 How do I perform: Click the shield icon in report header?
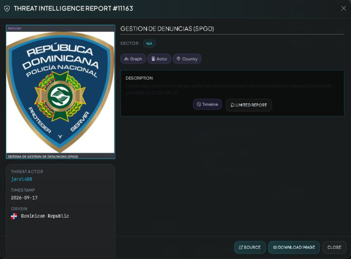click(x=7, y=9)
